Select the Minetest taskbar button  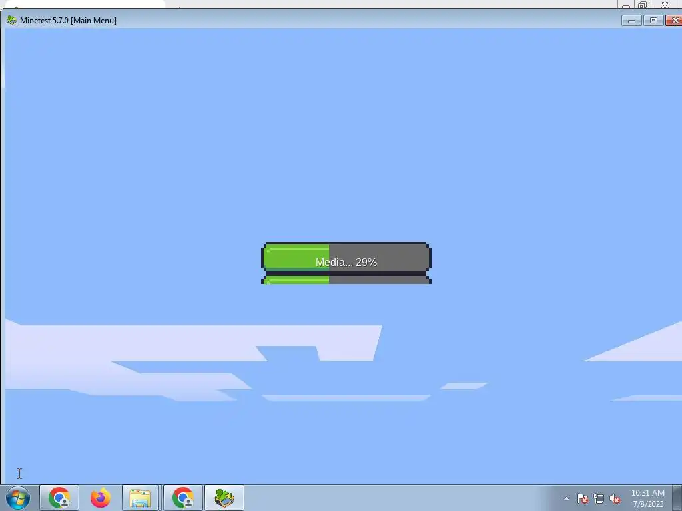tap(224, 498)
